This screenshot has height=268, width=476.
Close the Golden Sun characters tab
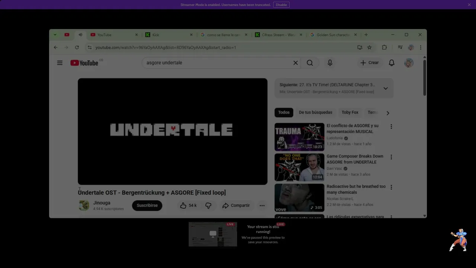[355, 35]
